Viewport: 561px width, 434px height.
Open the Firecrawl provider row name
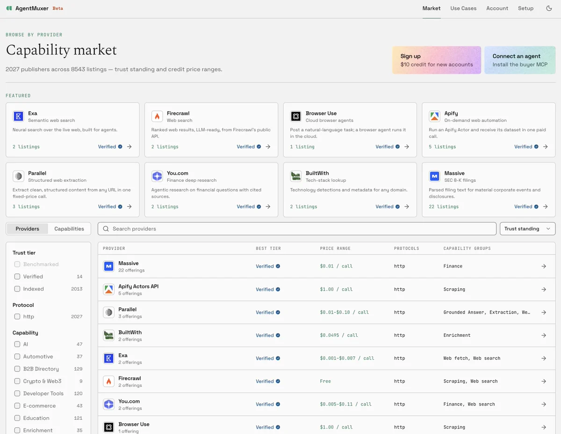tap(129, 378)
